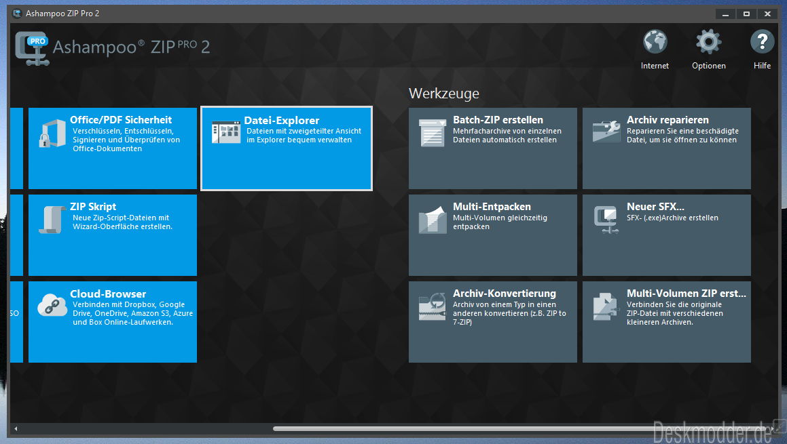This screenshot has width=787, height=444.
Task: Click the horizontal scrollbar thumb
Action: [519, 428]
